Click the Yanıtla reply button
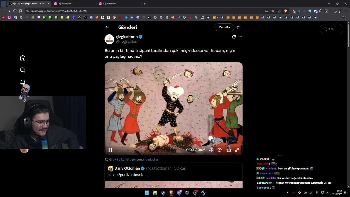 click(x=224, y=27)
